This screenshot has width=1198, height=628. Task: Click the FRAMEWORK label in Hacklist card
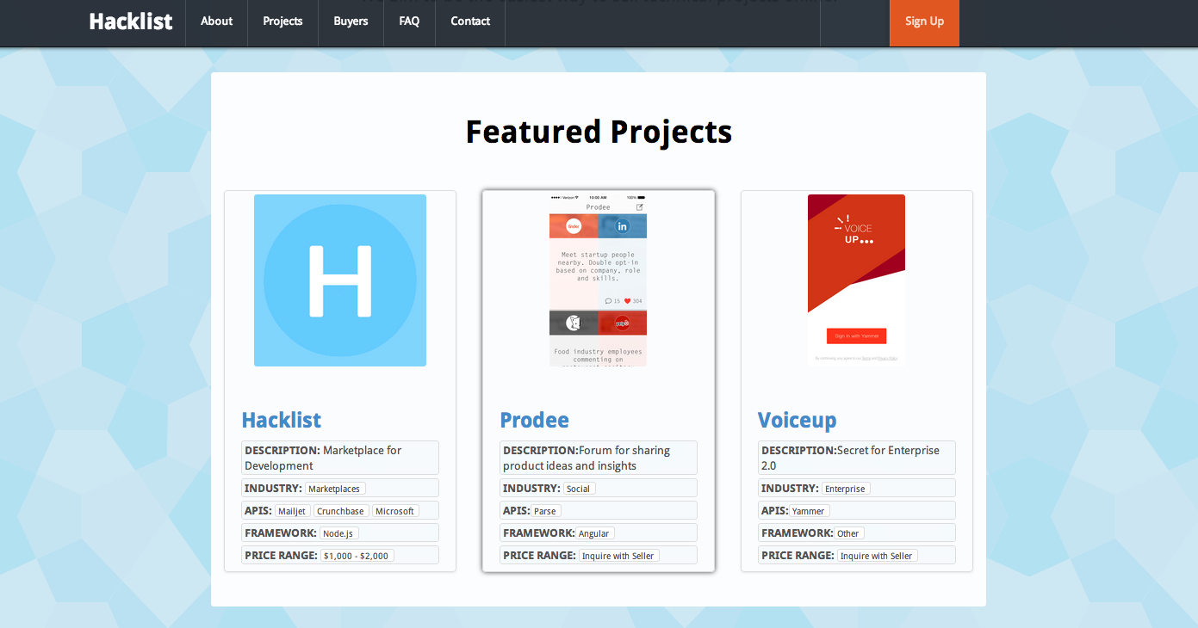pyautogui.click(x=281, y=533)
